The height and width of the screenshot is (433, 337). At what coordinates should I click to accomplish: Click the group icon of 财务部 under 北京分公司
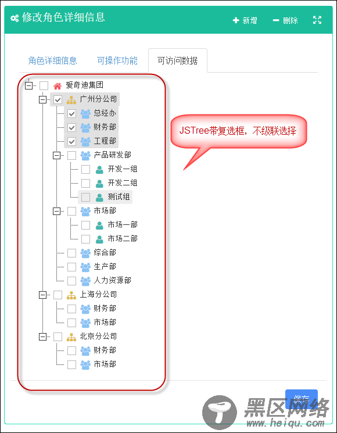[x=85, y=351]
